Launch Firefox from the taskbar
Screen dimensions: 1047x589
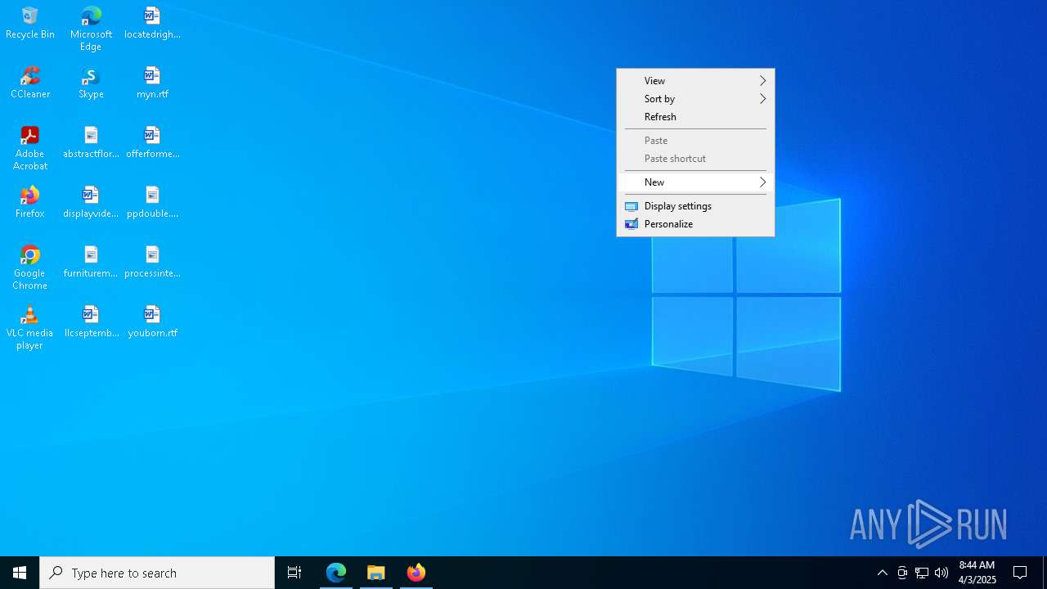(416, 573)
